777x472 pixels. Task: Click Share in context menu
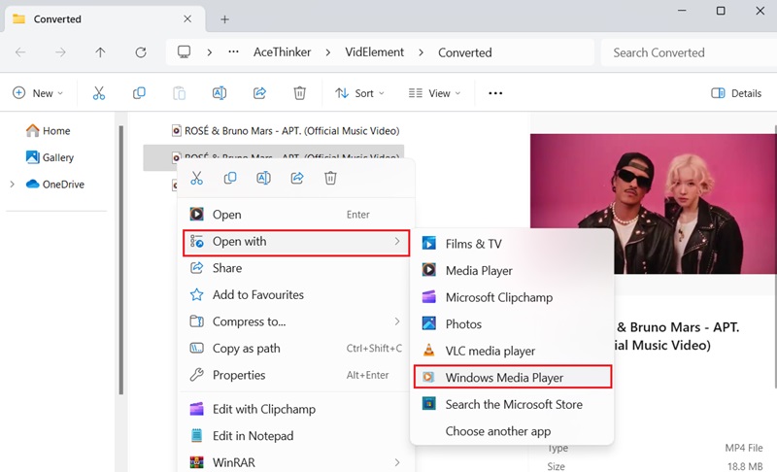296,268
